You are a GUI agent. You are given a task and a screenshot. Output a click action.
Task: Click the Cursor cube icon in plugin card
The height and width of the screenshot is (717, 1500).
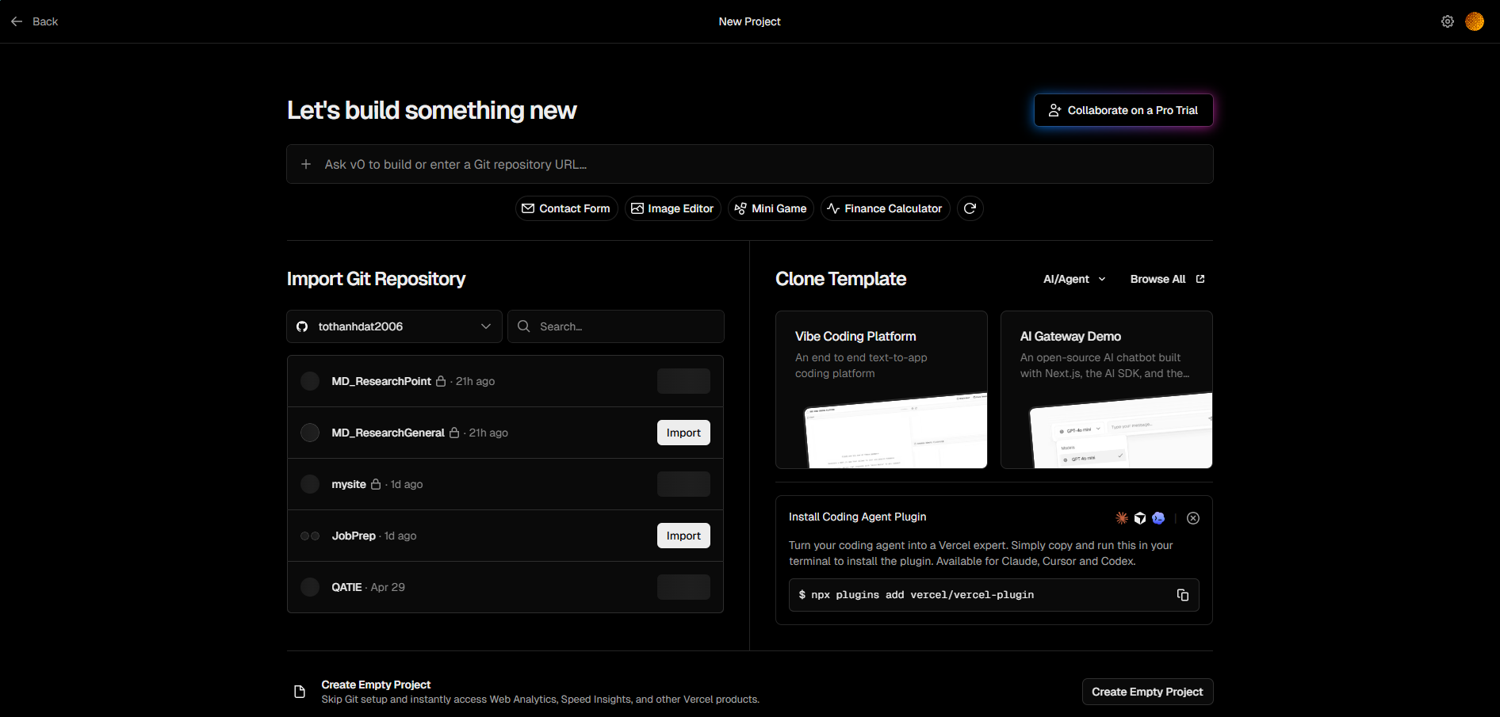[1140, 518]
